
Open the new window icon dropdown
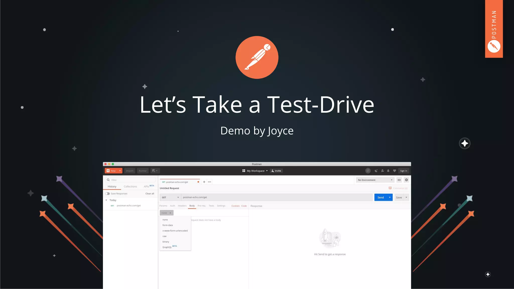(x=155, y=171)
